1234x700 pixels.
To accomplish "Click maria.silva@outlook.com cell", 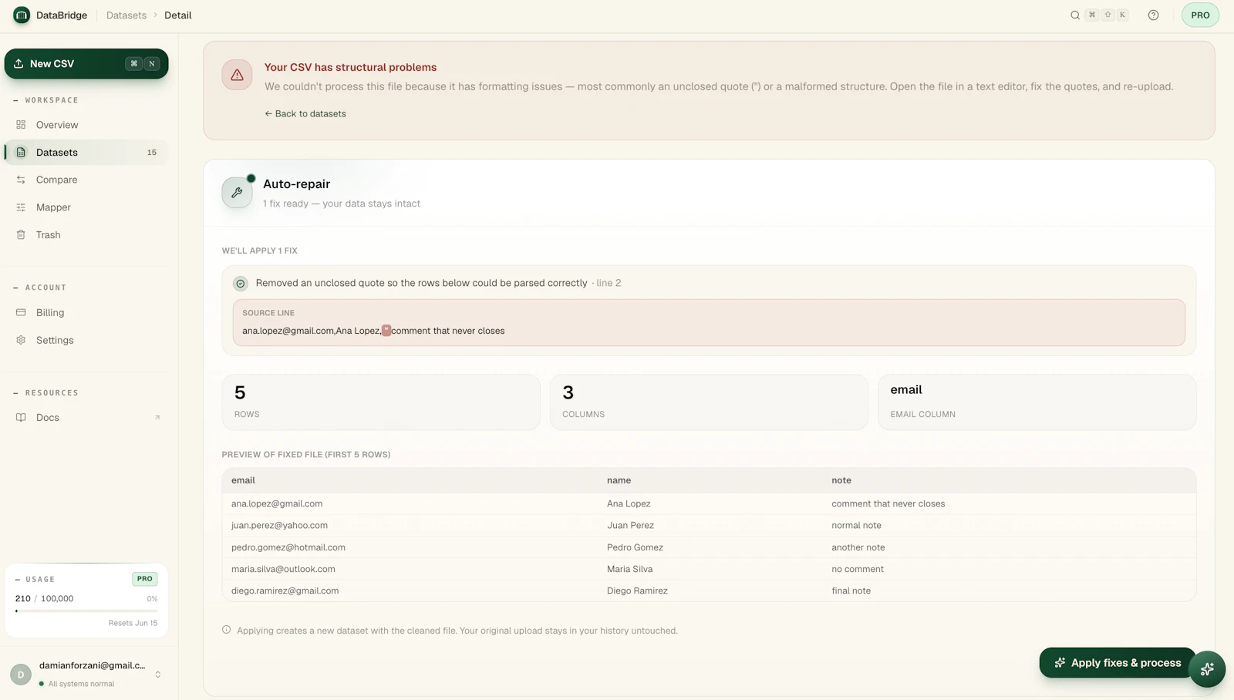I will tap(283, 569).
